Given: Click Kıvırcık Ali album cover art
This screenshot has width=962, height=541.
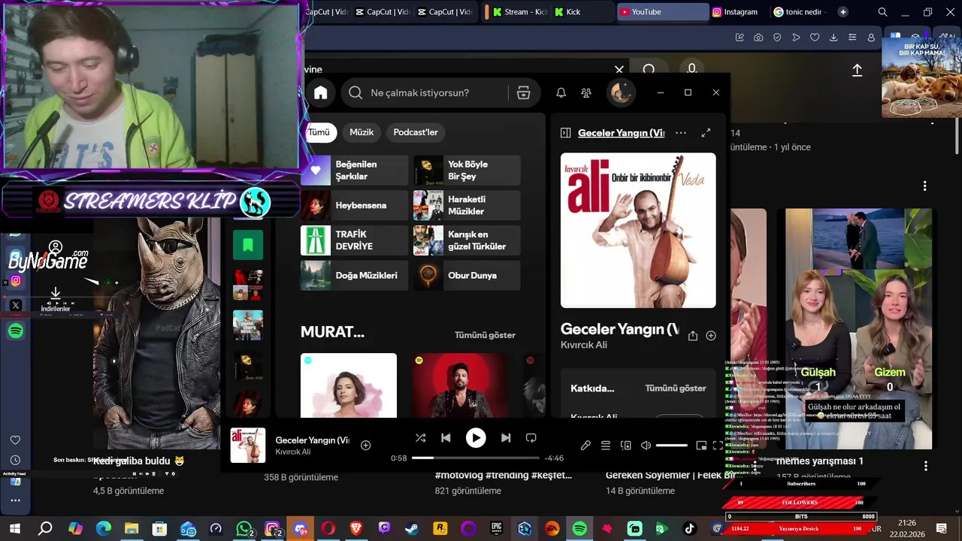Looking at the screenshot, I should pos(638,231).
